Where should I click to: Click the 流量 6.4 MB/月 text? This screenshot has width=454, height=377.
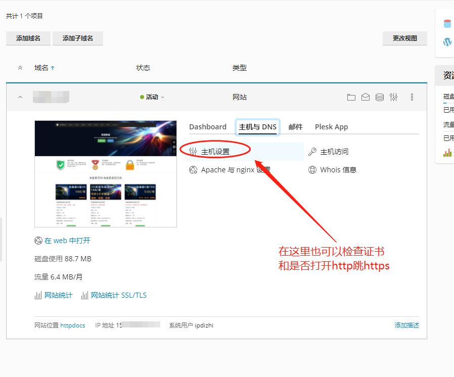pyautogui.click(x=58, y=277)
